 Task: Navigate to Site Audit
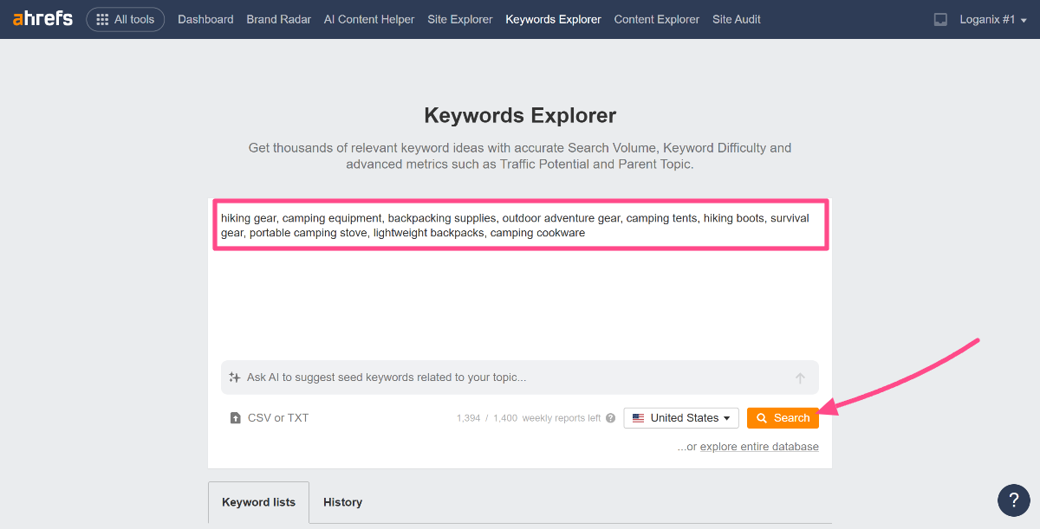737,19
